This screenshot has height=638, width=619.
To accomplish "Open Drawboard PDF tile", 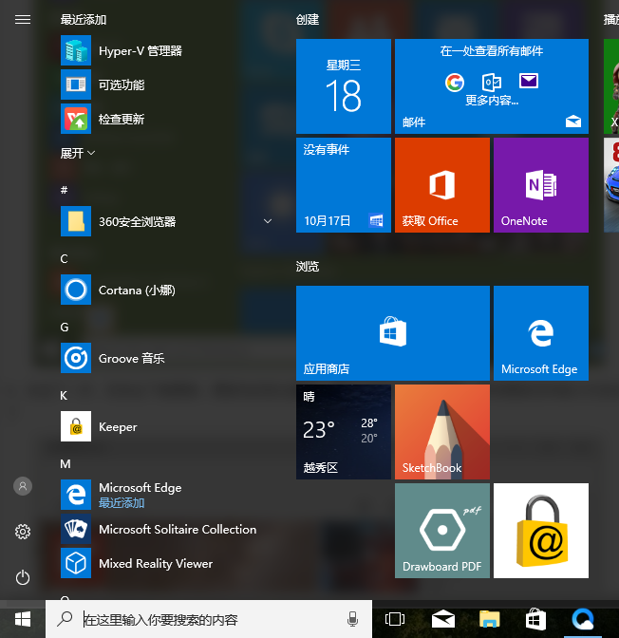I will tap(441, 531).
